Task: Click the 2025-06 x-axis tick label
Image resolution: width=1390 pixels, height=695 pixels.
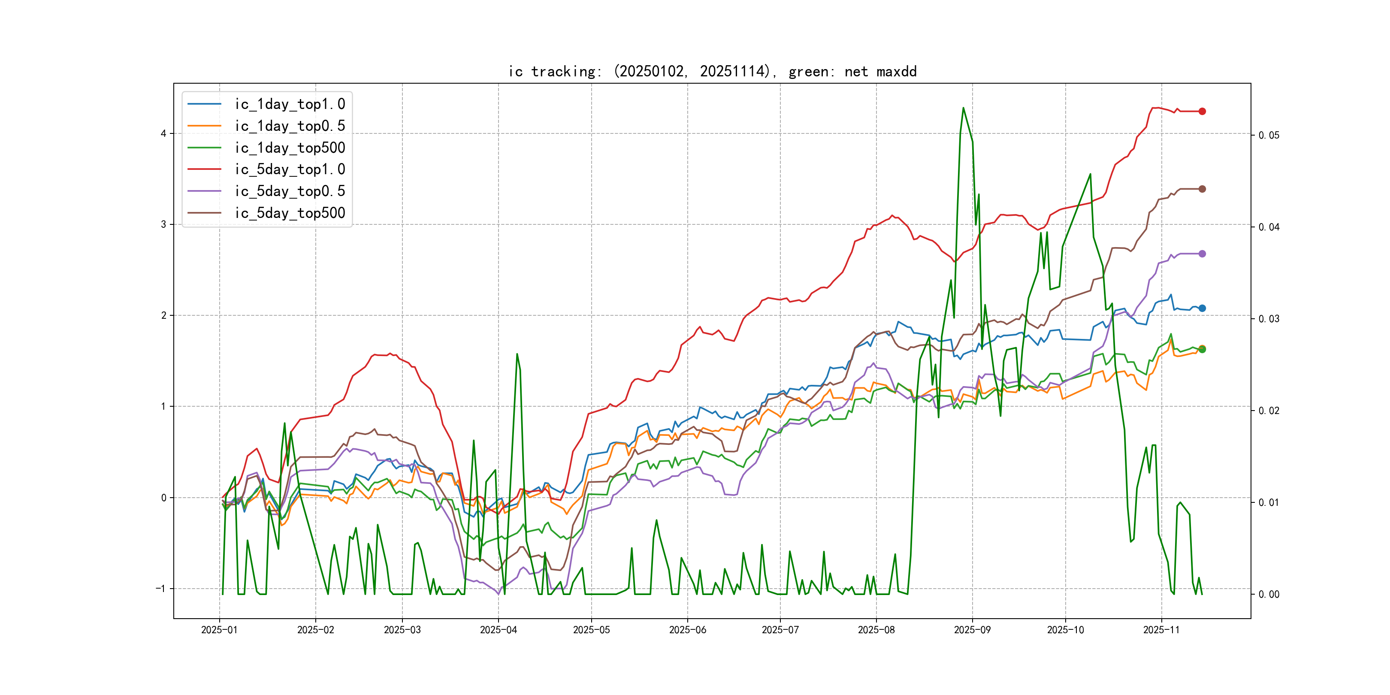Action: pos(687,630)
